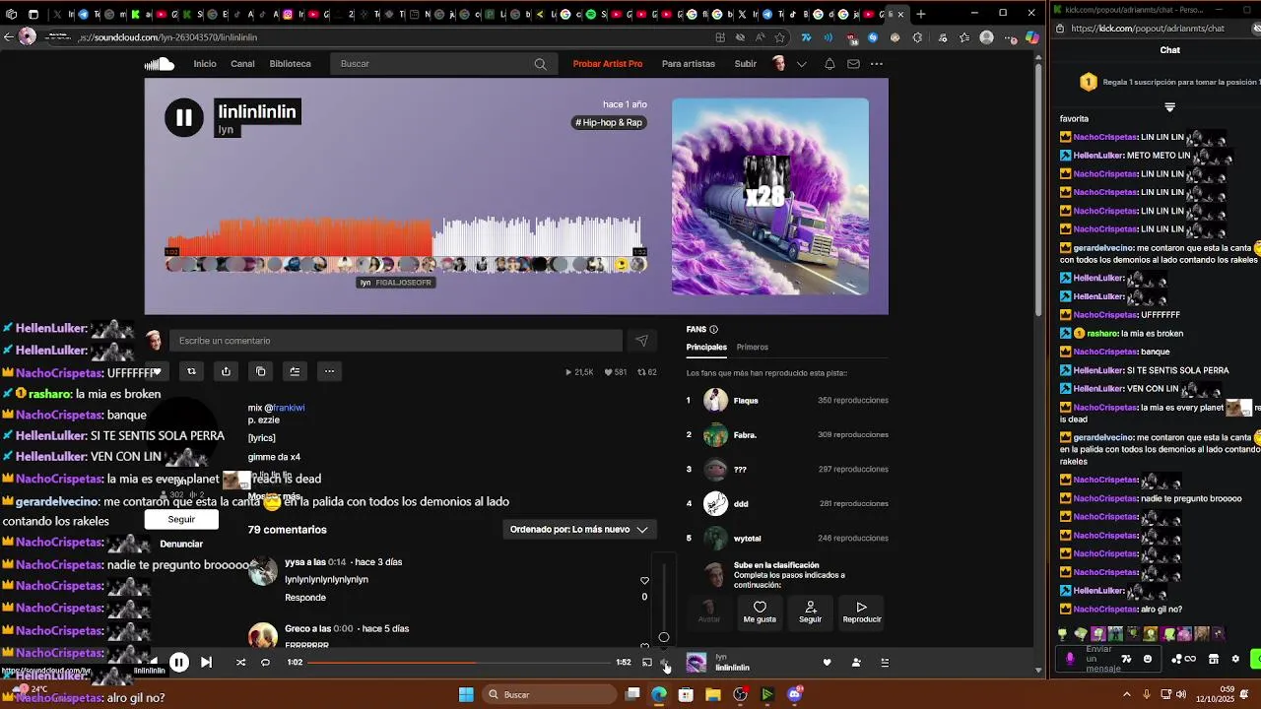The width and height of the screenshot is (1261, 709).
Task: Seek on the bottom player progress bar
Action: pyautogui.click(x=459, y=663)
